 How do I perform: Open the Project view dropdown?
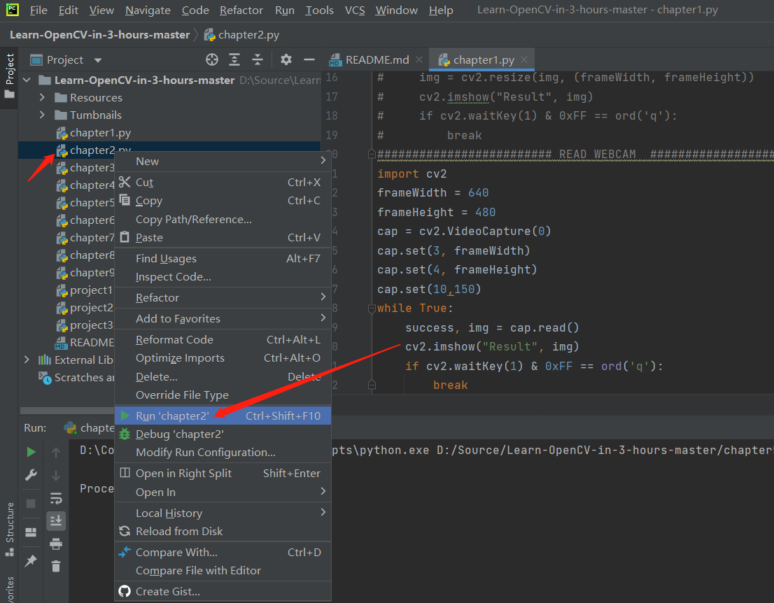98,60
